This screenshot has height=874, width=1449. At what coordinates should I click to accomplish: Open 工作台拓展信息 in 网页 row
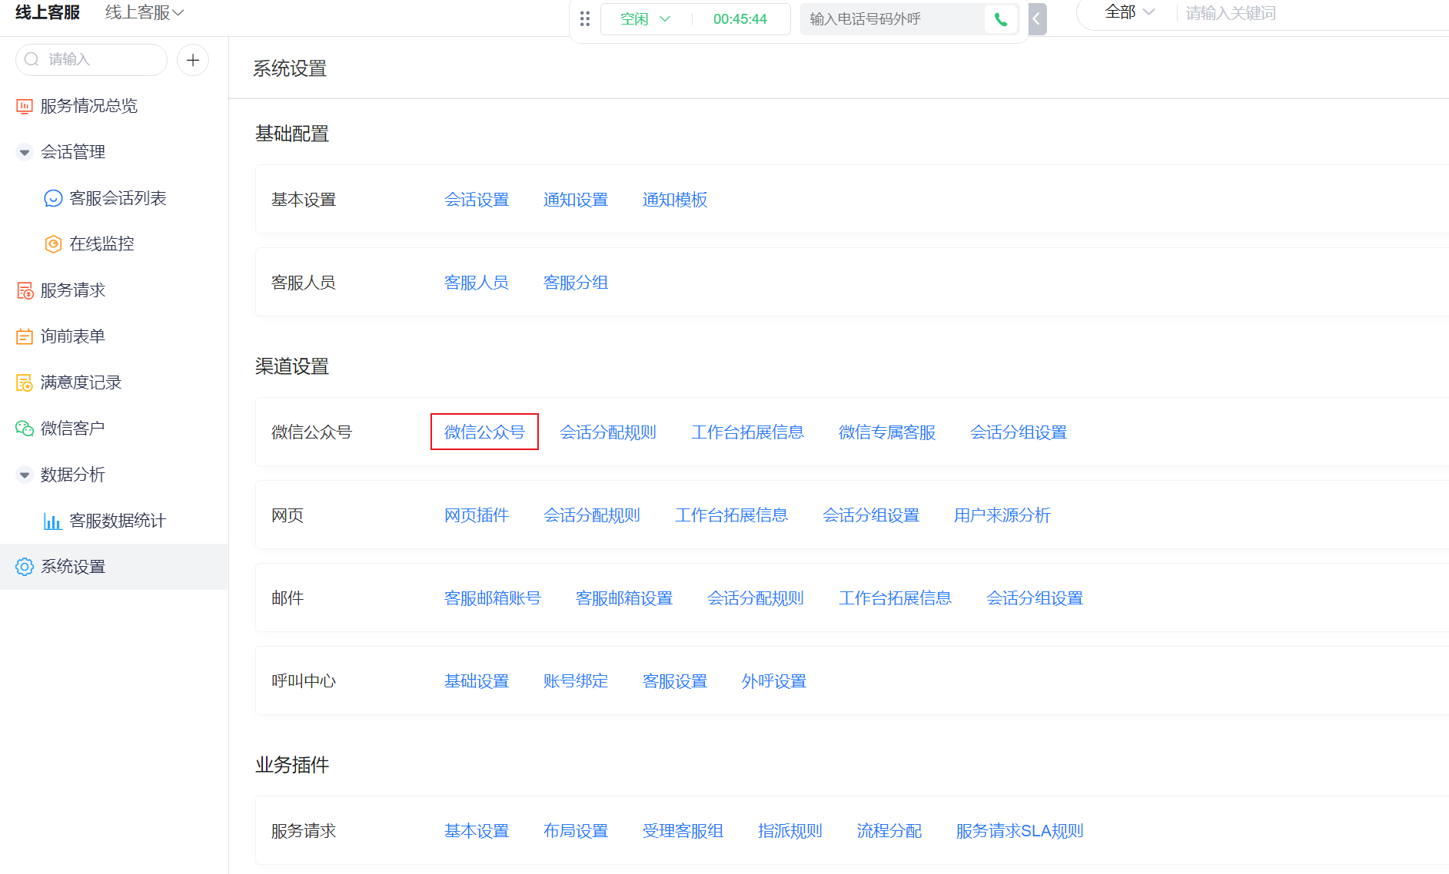(x=732, y=515)
